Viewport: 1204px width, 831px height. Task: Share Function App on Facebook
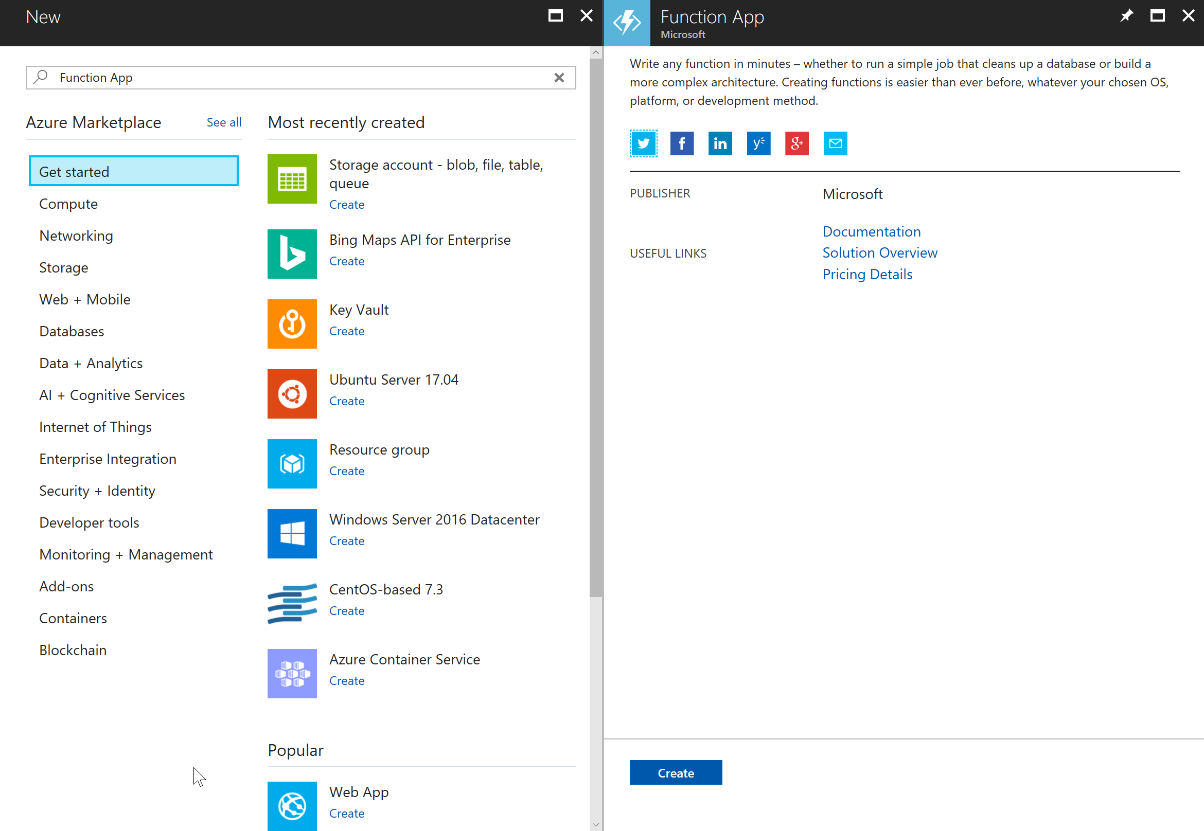point(682,143)
